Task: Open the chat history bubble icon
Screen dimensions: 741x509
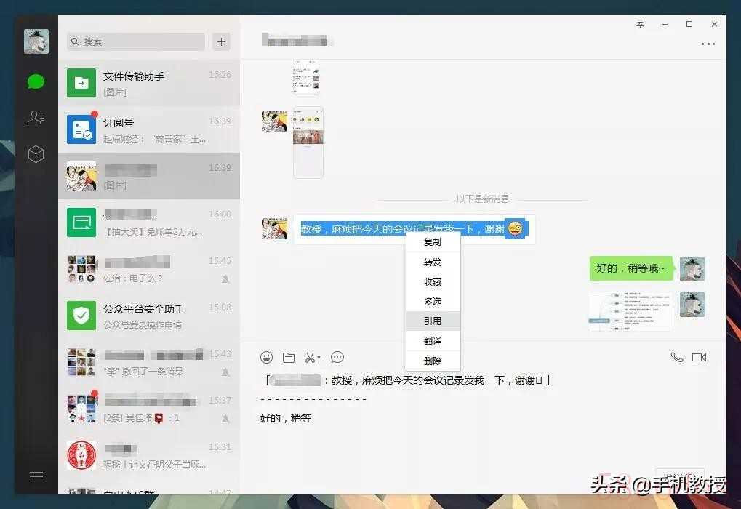Action: [x=337, y=357]
